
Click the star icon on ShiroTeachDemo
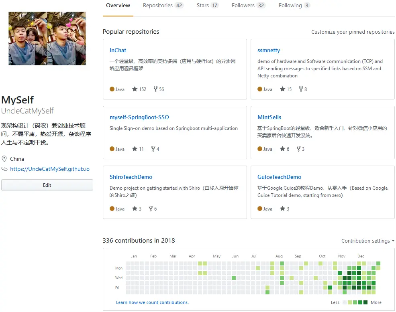(x=135, y=209)
